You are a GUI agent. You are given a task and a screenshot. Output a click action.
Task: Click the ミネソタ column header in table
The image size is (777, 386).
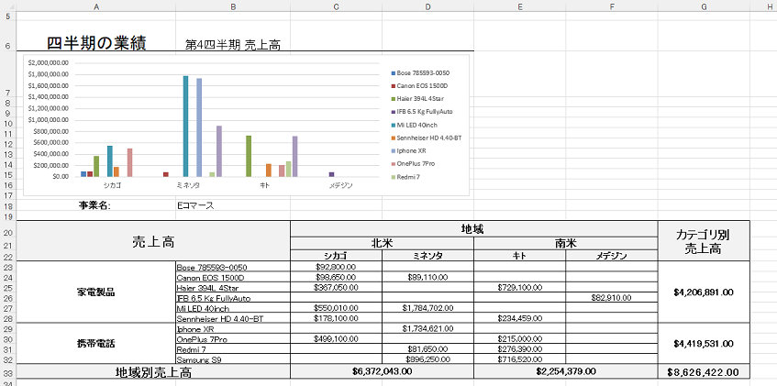pos(427,256)
